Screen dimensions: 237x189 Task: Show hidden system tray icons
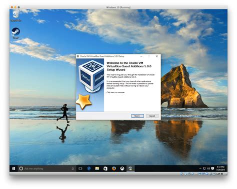point(200,169)
